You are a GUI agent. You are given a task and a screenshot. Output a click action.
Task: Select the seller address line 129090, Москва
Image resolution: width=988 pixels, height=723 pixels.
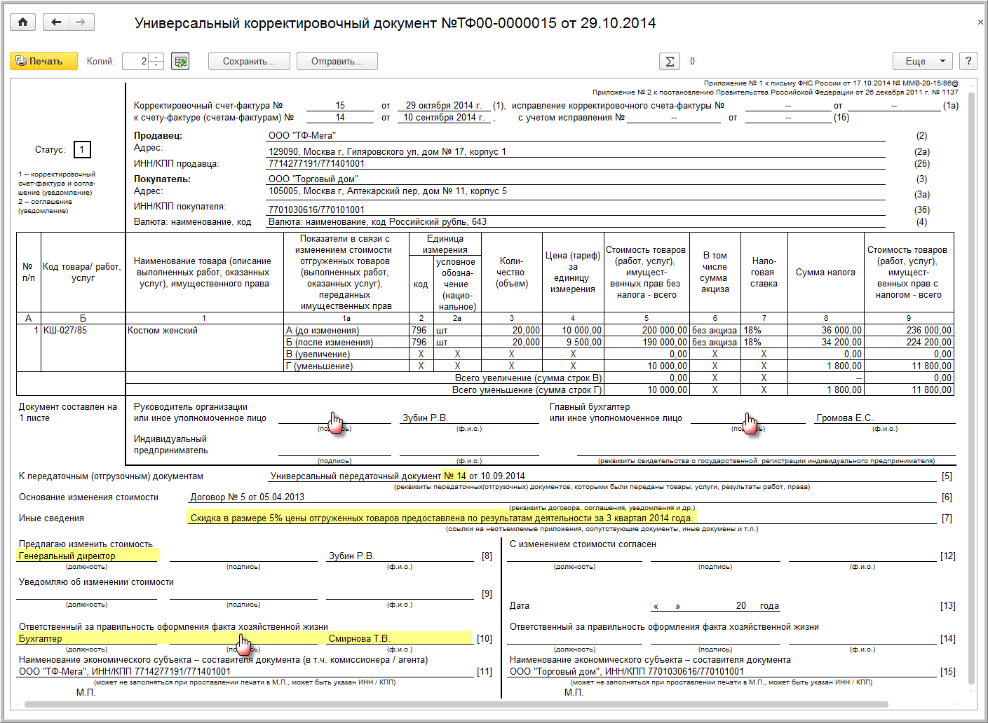[387, 151]
